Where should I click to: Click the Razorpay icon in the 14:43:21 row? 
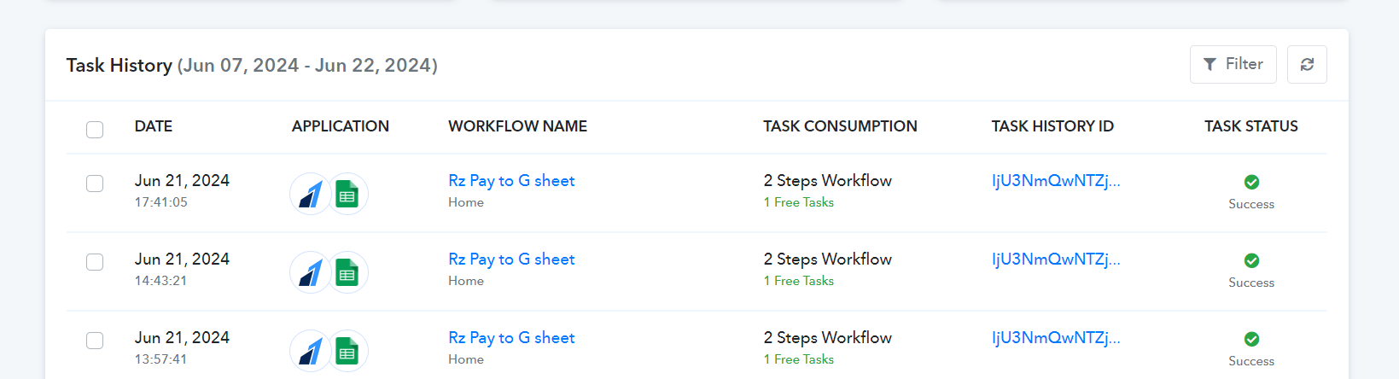[x=311, y=272]
